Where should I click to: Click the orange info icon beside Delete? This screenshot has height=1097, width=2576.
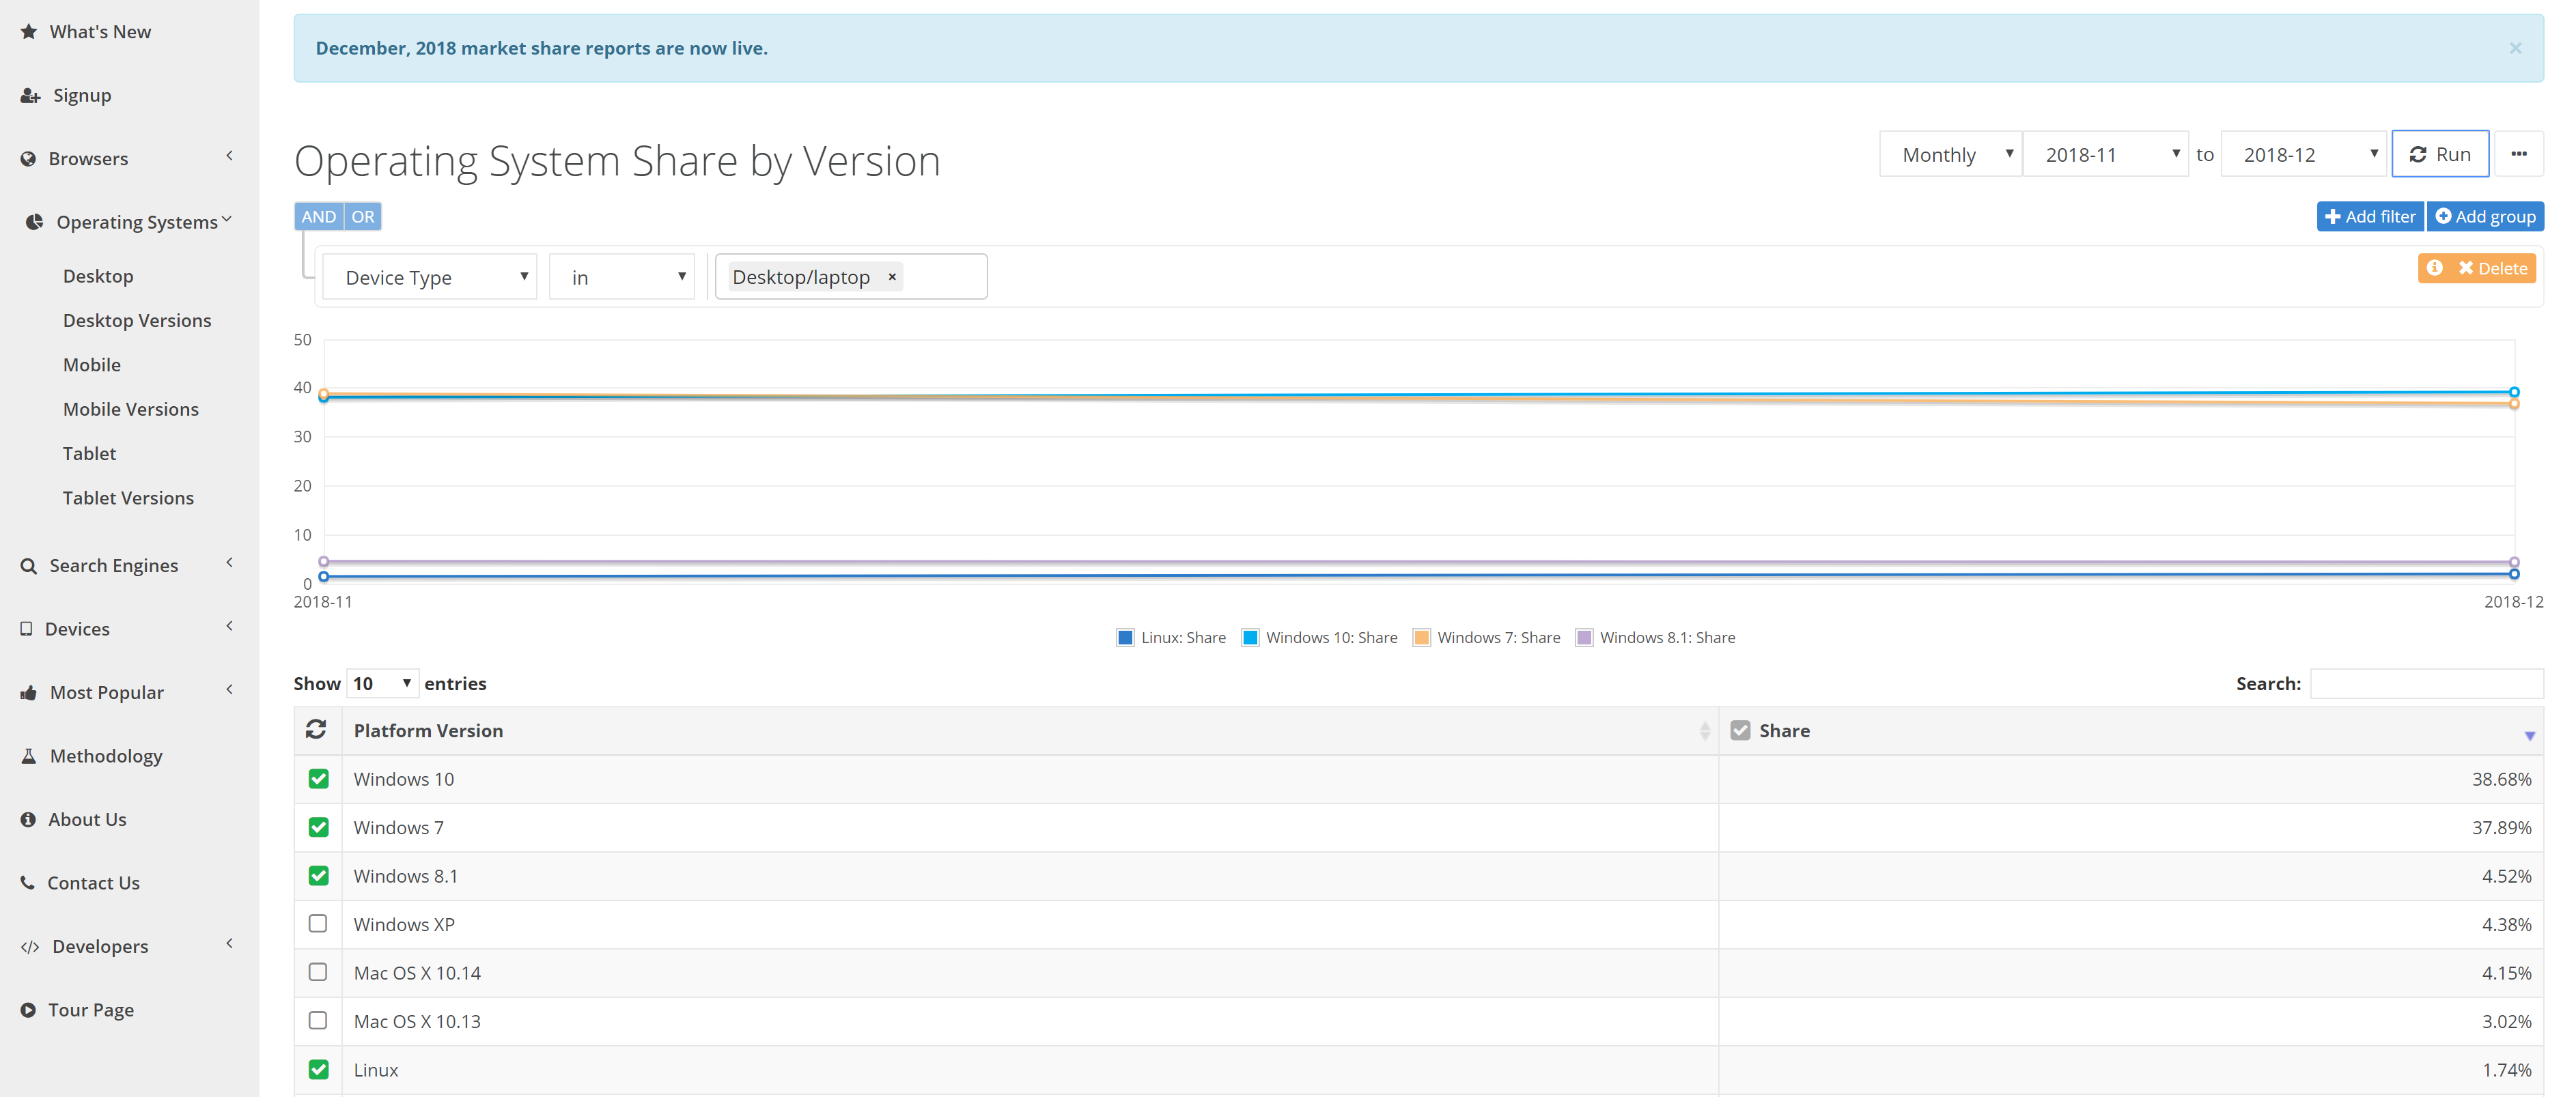click(x=2434, y=268)
